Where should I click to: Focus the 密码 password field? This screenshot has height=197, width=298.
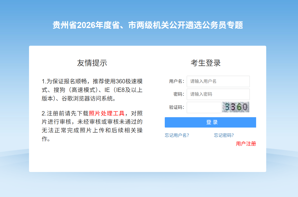point(218,94)
